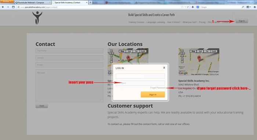Click the browser back arrow
257x140 pixels.
(x=3, y=7)
